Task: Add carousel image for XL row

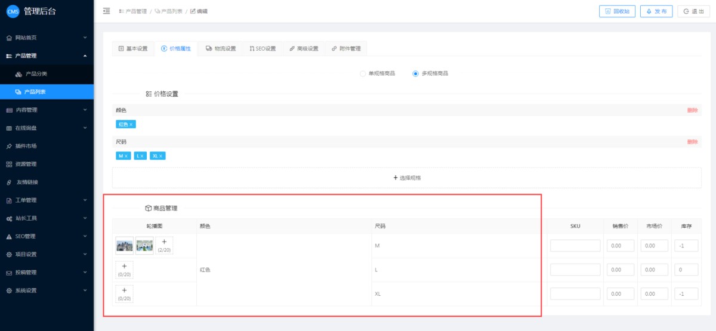Action: (x=124, y=293)
